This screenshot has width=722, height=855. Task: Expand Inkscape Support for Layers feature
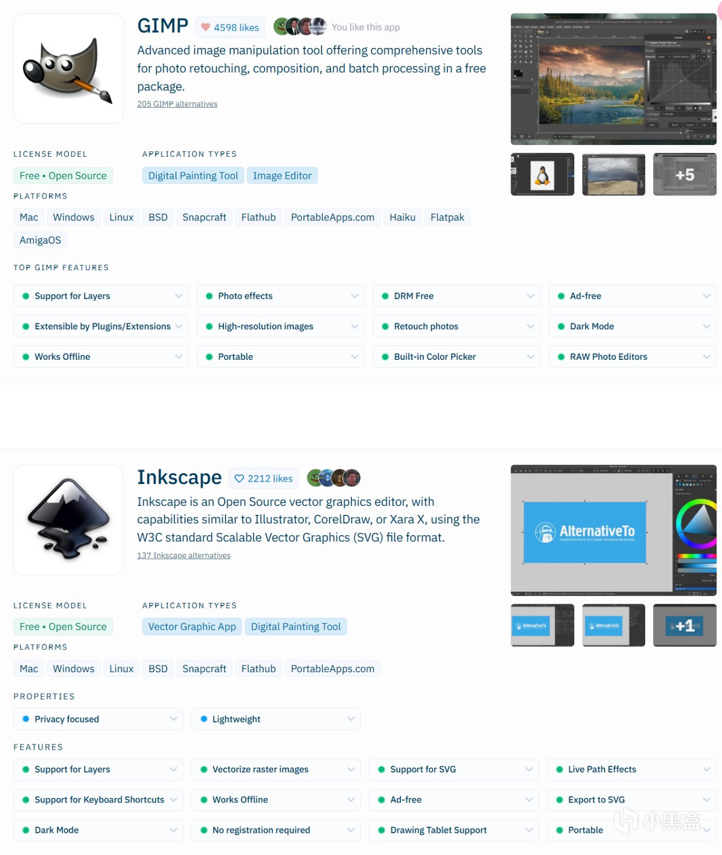[98, 769]
